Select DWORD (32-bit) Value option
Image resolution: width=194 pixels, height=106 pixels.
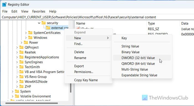pyautogui.click(x=142, y=58)
